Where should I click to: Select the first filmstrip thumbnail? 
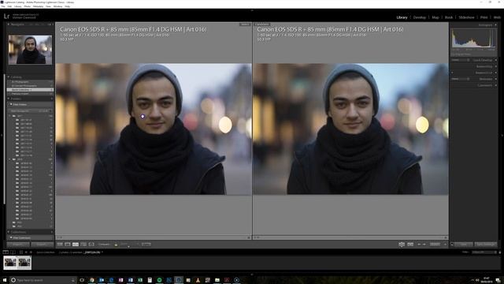tap(10, 263)
